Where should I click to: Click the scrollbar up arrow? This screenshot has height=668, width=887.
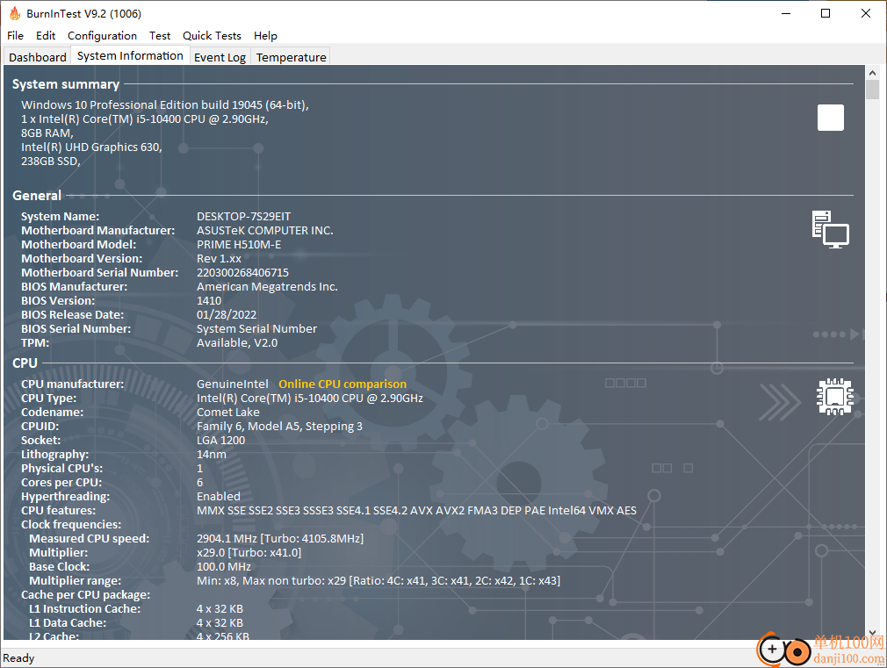tap(872, 72)
